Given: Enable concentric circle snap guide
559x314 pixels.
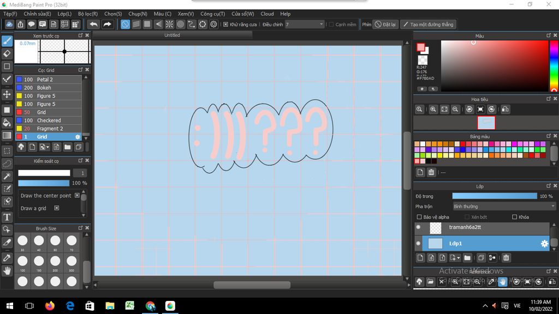Looking at the screenshot, I should coord(180,24).
